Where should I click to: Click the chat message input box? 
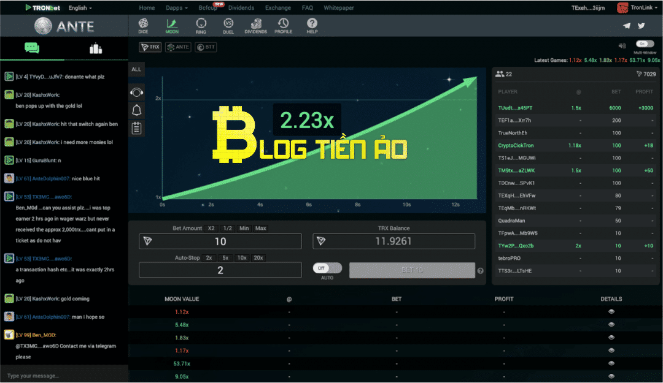pyautogui.click(x=64, y=376)
